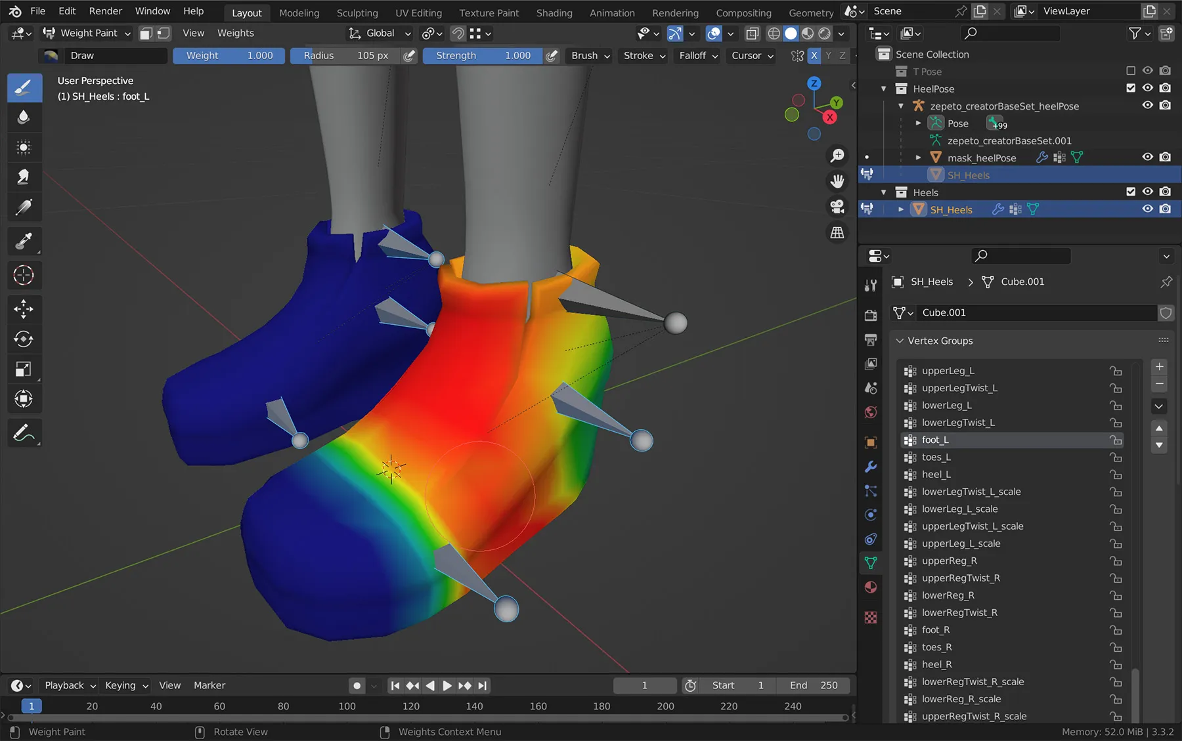
Task: Open the Keying popover
Action: tap(126, 685)
